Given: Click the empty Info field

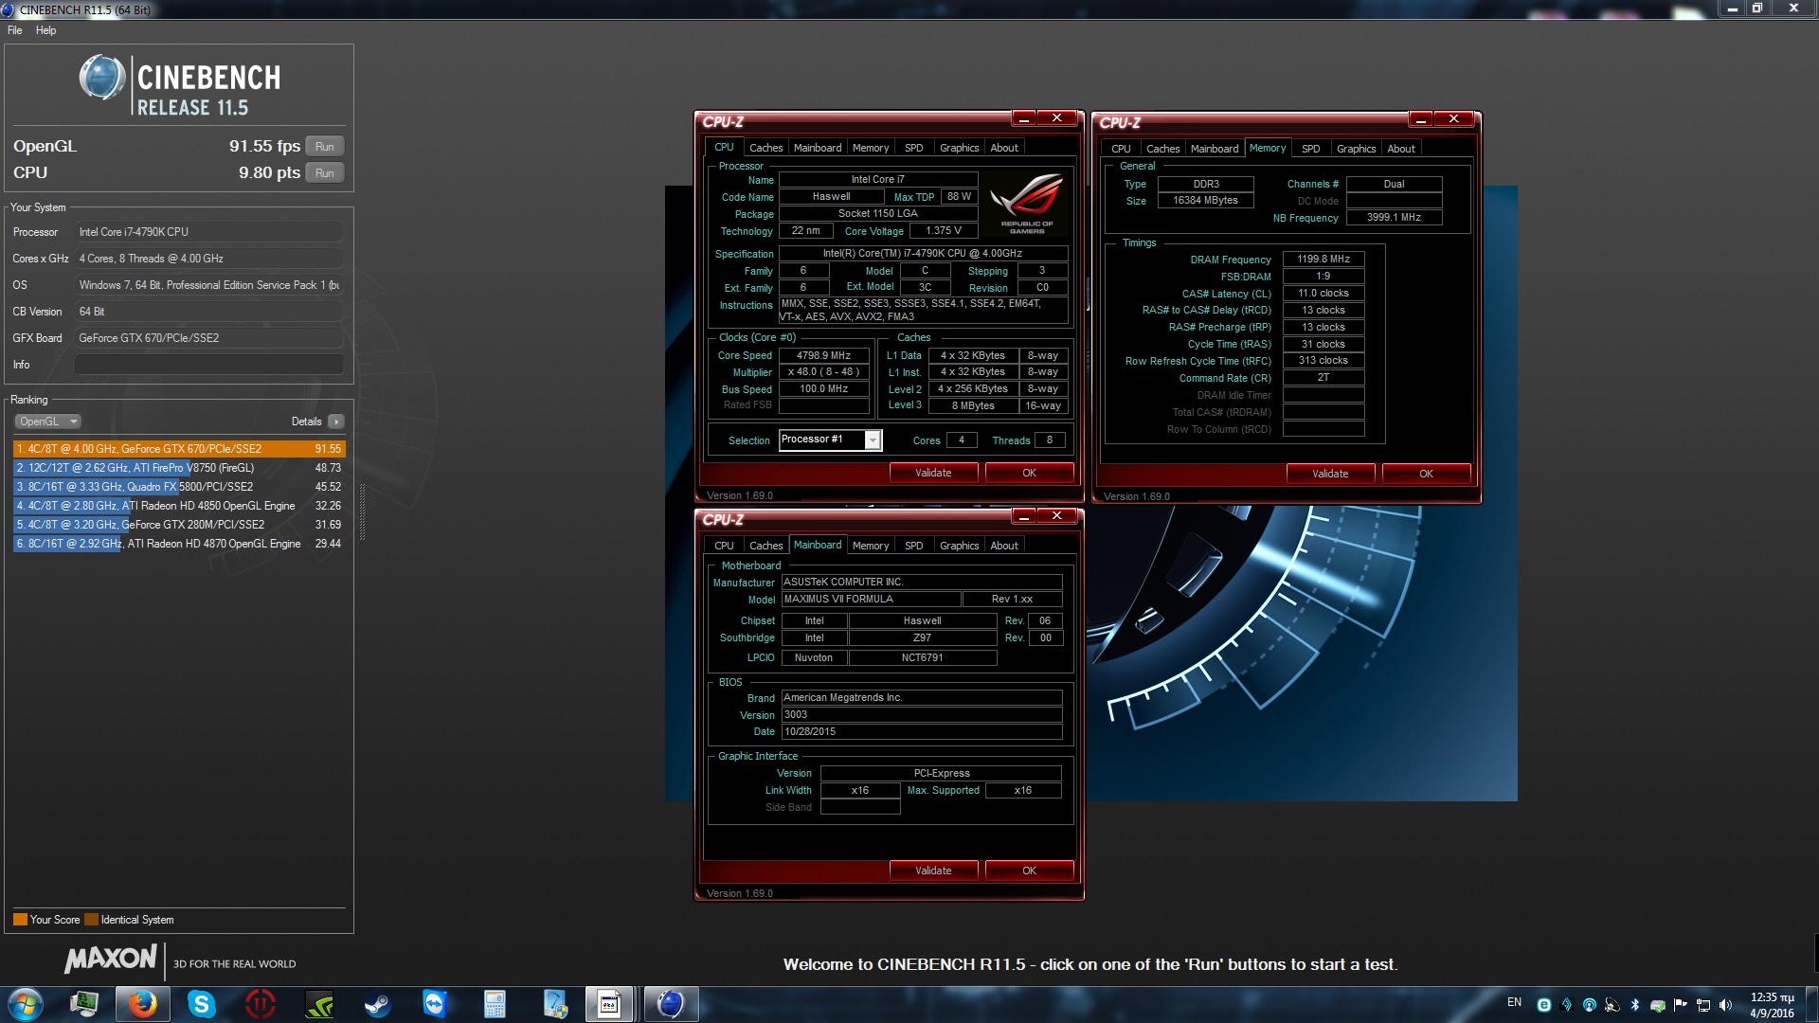Looking at the screenshot, I should (208, 365).
